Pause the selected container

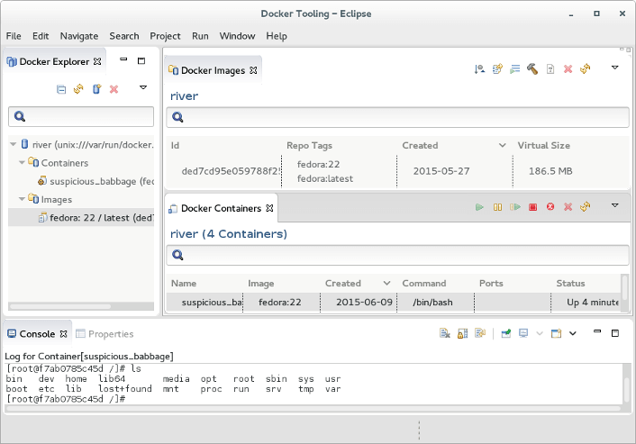497,207
